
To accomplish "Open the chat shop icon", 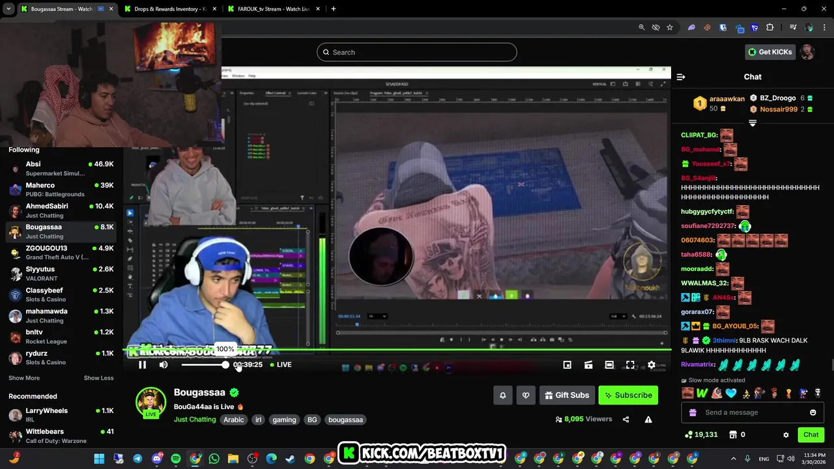I will tap(733, 434).
